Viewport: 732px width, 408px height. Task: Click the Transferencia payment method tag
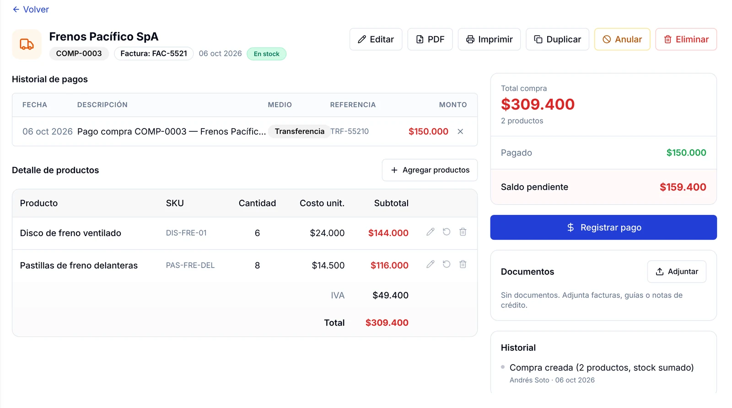click(x=300, y=132)
